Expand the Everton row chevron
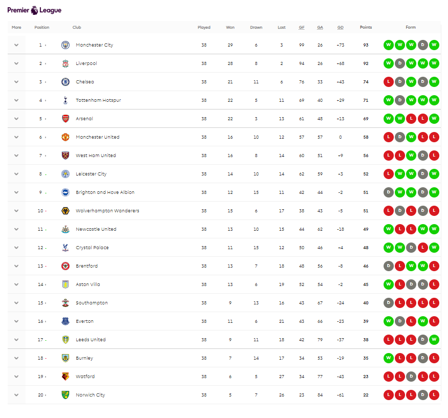The image size is (448, 418). point(16,321)
